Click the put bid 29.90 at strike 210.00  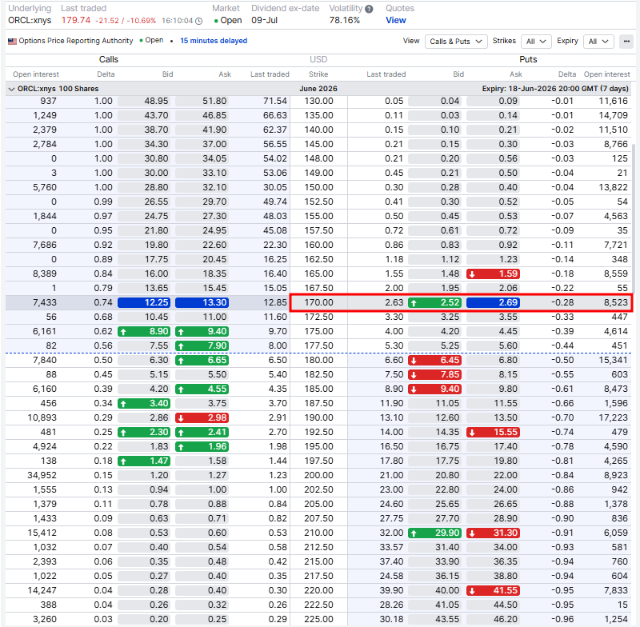pyautogui.click(x=434, y=533)
